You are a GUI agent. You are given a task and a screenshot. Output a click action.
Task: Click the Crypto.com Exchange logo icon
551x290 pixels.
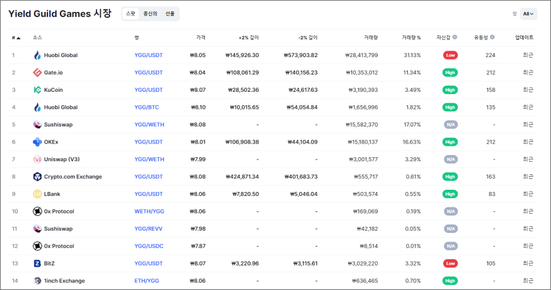tap(37, 177)
